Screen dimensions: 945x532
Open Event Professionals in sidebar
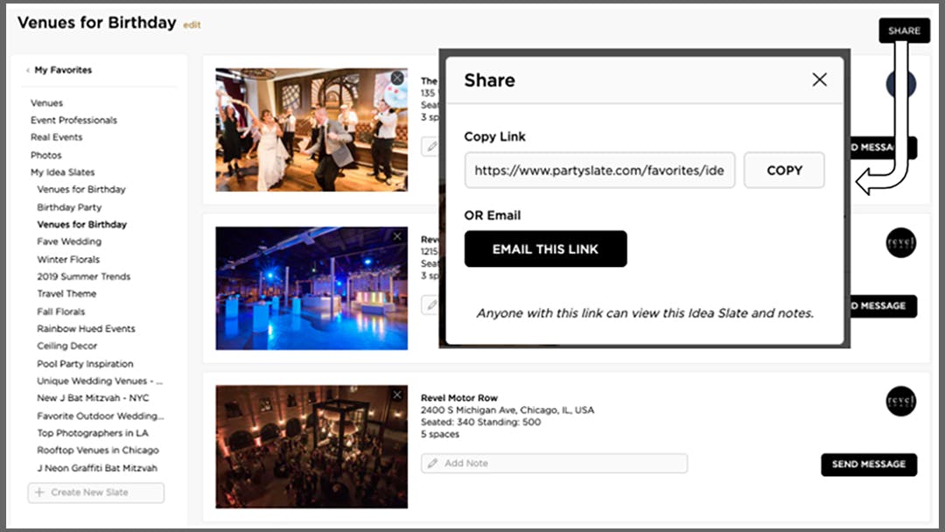73,120
